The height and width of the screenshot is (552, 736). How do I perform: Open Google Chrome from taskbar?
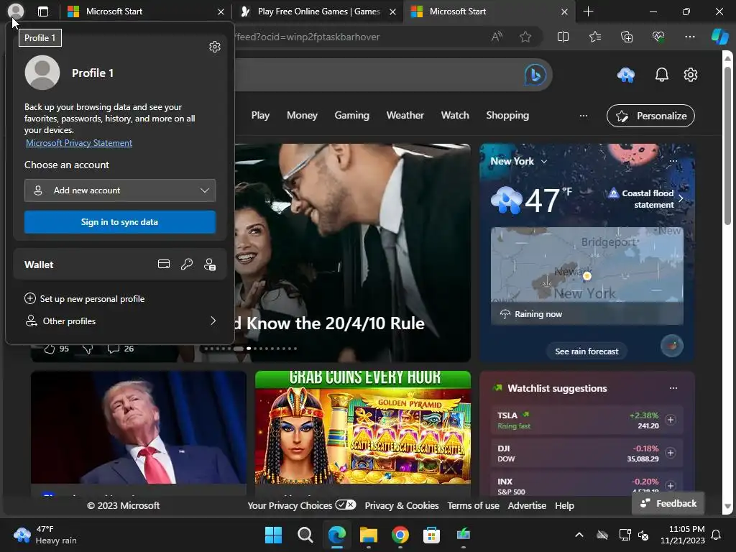400,535
